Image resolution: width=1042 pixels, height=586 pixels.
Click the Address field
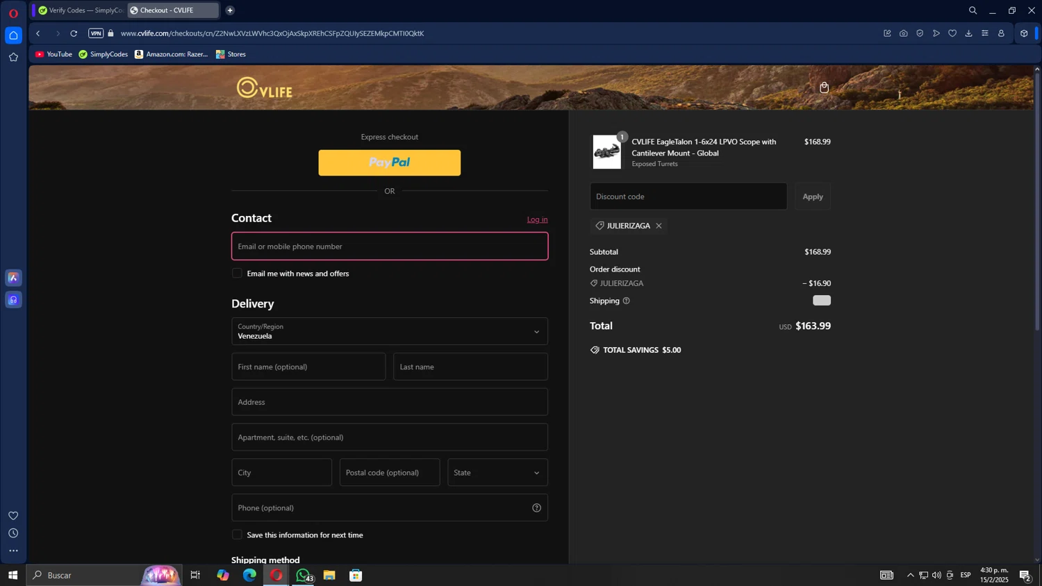390,402
